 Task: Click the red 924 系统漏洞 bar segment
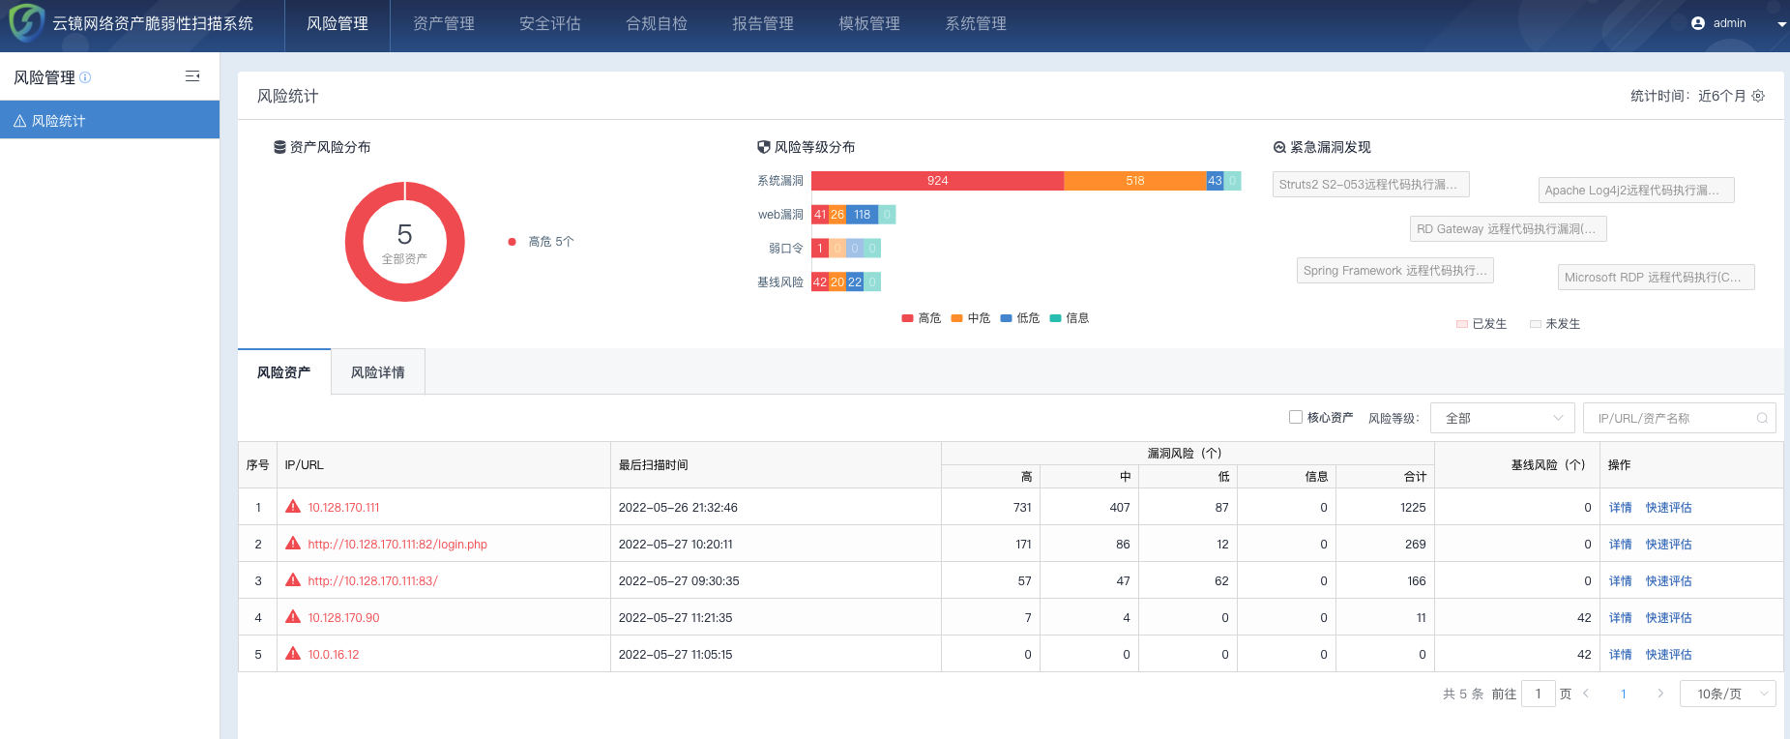pyautogui.click(x=937, y=181)
